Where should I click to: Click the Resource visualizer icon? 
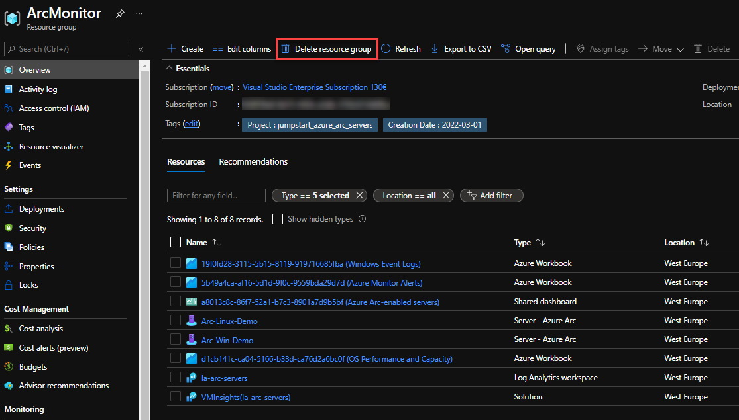pyautogui.click(x=9, y=146)
